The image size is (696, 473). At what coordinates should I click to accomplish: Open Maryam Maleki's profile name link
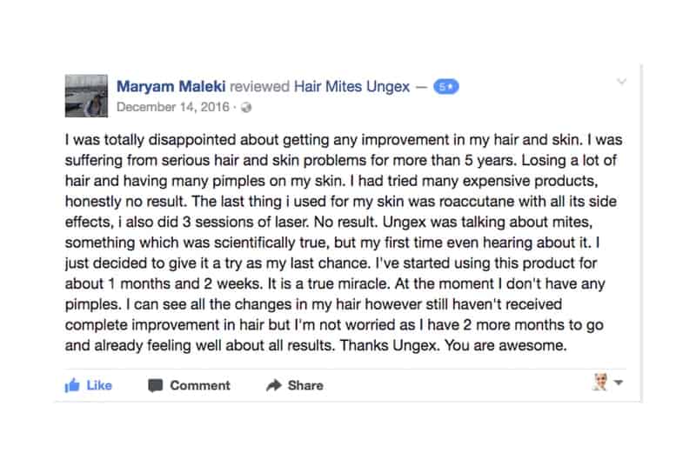171,86
